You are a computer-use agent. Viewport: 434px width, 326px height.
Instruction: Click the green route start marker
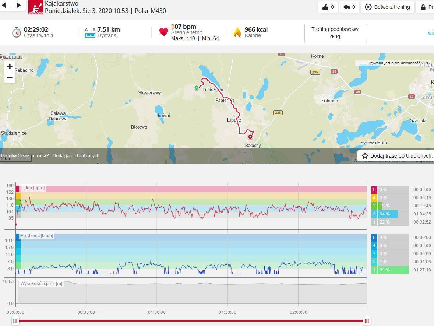pyautogui.click(x=197, y=88)
